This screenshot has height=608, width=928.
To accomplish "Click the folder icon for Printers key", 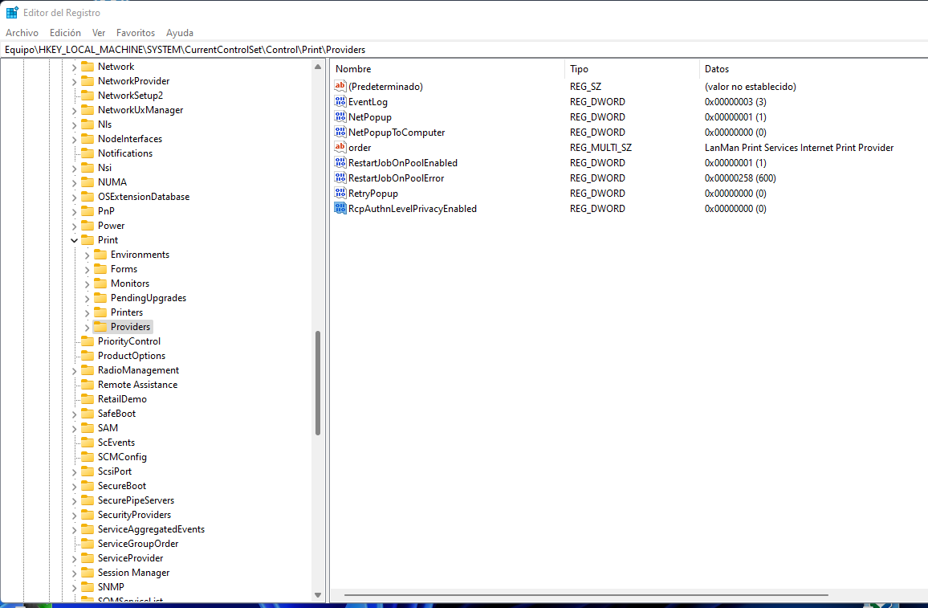I will pyautogui.click(x=100, y=312).
